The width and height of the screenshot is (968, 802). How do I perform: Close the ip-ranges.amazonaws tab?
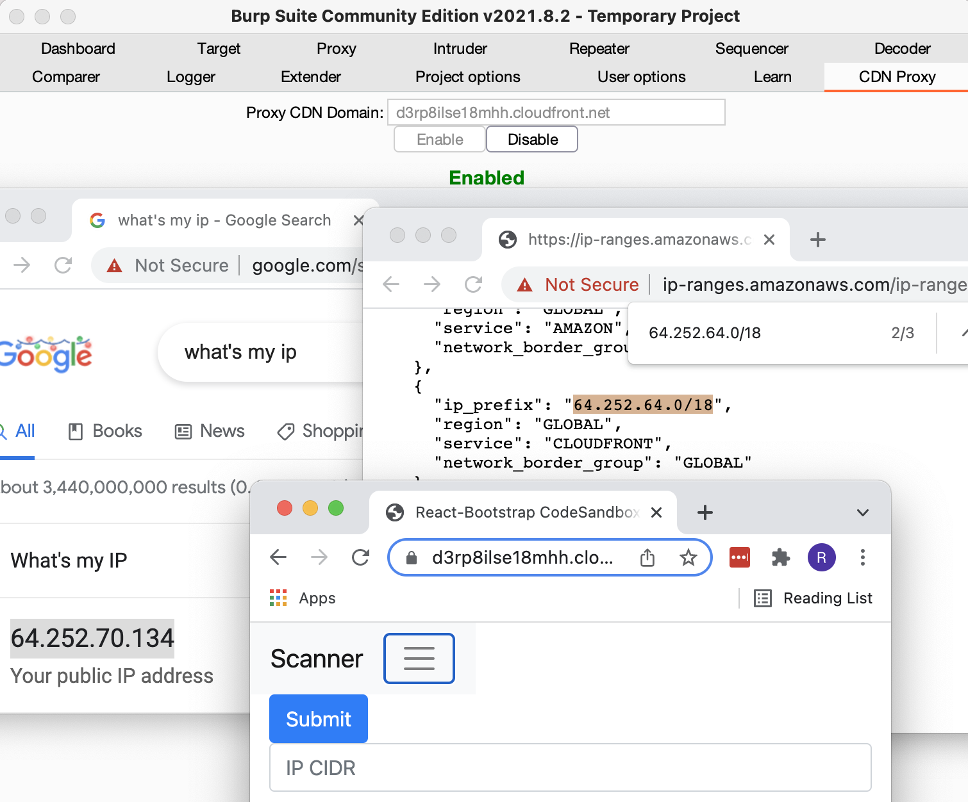click(769, 240)
